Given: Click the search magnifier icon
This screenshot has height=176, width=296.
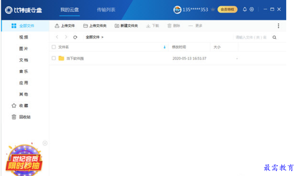Looking at the screenshot, I should click(x=275, y=37).
